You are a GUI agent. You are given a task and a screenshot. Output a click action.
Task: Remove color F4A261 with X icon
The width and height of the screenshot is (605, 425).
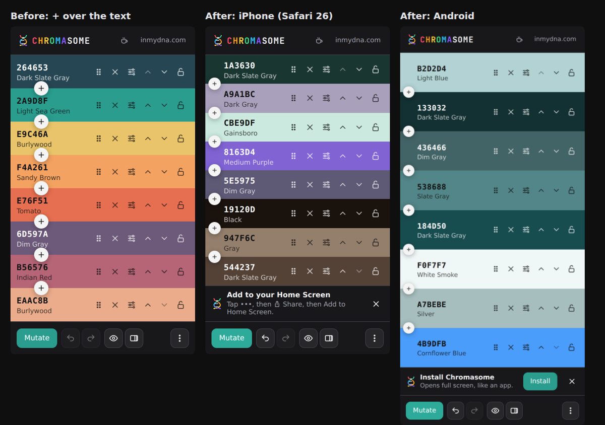(115, 172)
